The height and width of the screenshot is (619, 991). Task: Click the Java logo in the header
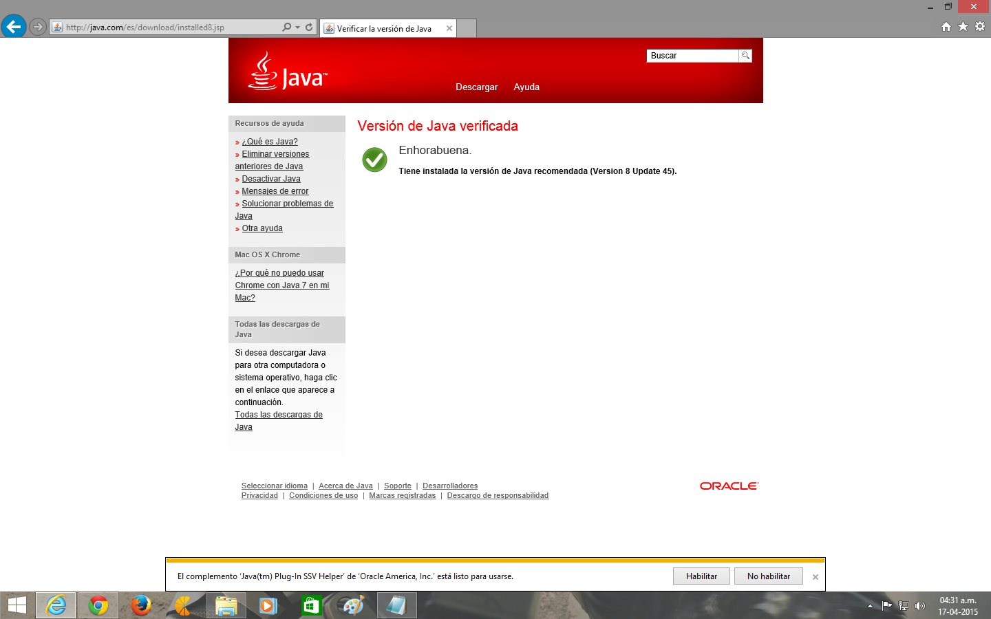click(x=288, y=72)
